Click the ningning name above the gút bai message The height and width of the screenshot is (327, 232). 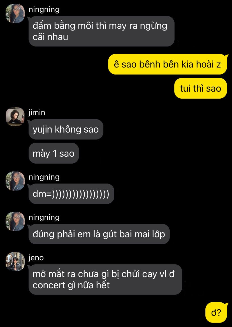[44, 217]
